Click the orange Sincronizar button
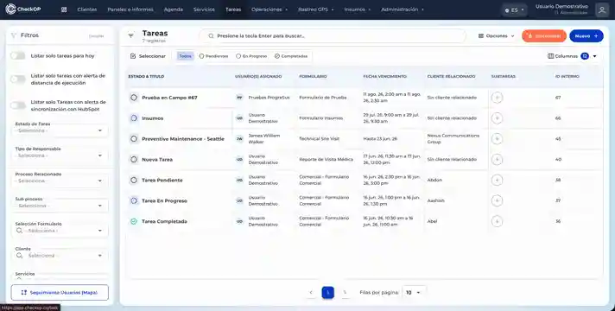615x311 pixels. (544, 35)
